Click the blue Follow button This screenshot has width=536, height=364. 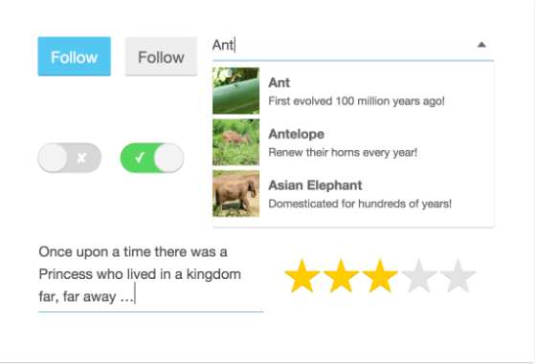tap(75, 56)
